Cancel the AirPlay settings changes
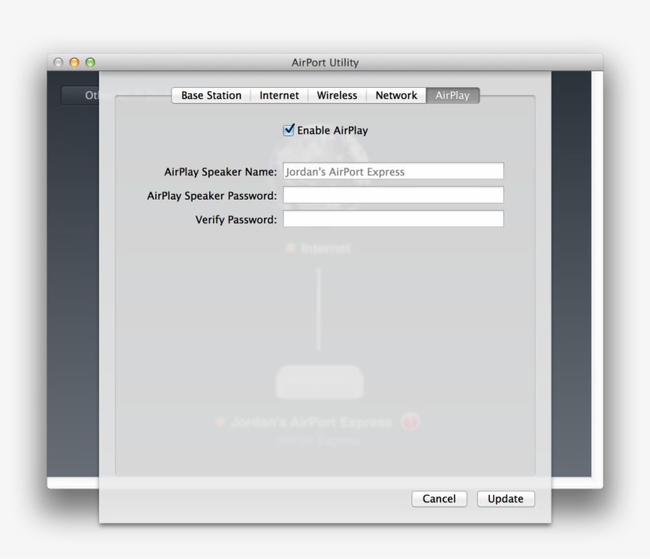This screenshot has height=559, width=650. pos(439,499)
